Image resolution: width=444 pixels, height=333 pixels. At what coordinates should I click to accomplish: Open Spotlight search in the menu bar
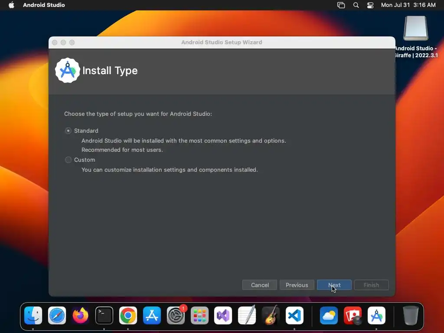356,5
